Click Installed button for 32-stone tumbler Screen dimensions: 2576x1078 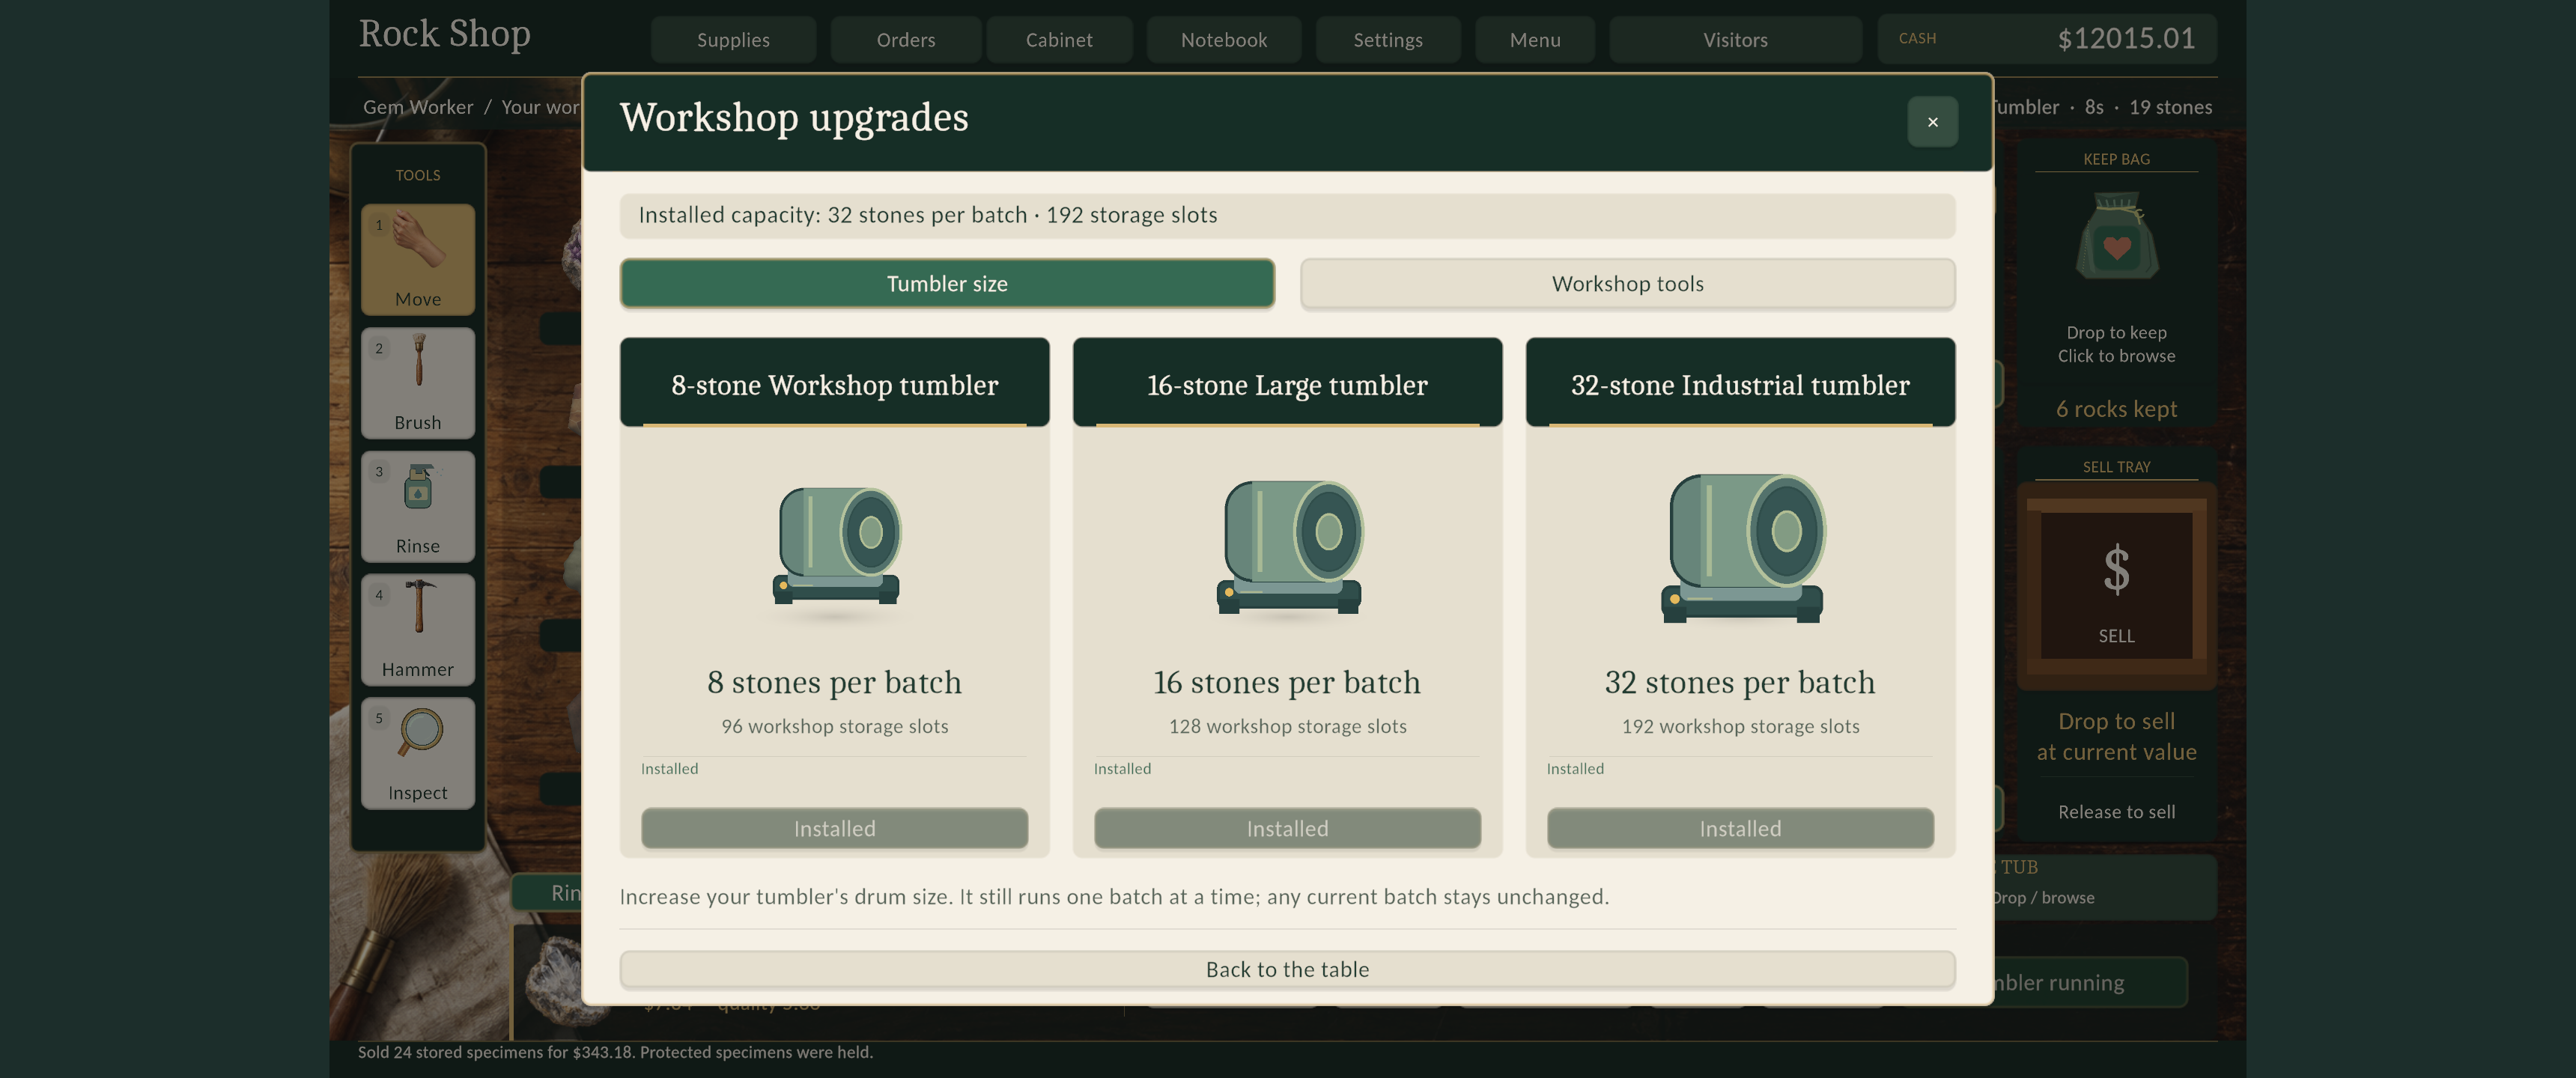(x=1741, y=829)
